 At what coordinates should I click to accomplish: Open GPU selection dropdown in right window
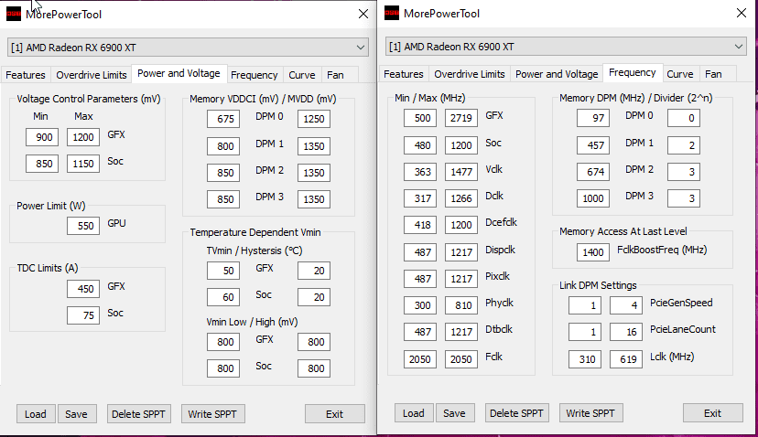[x=566, y=47]
